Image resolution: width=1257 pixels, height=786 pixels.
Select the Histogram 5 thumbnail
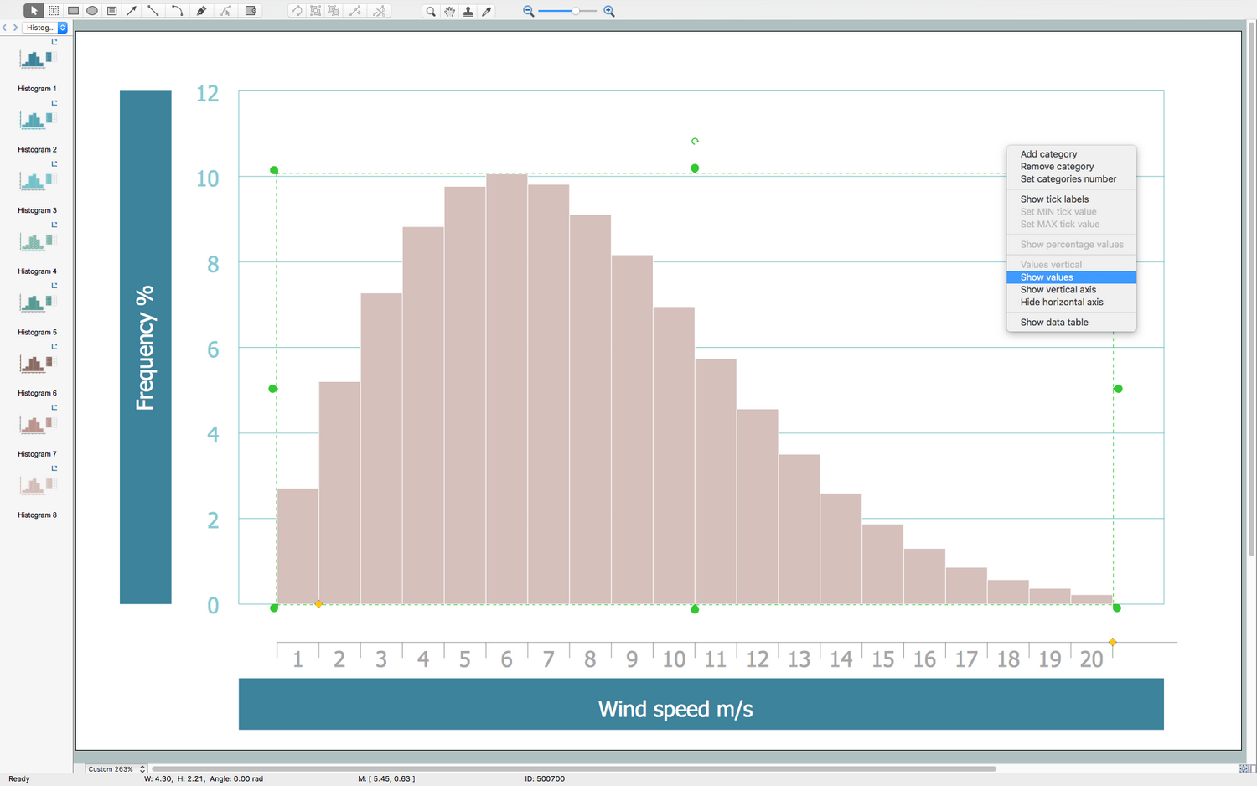point(37,303)
